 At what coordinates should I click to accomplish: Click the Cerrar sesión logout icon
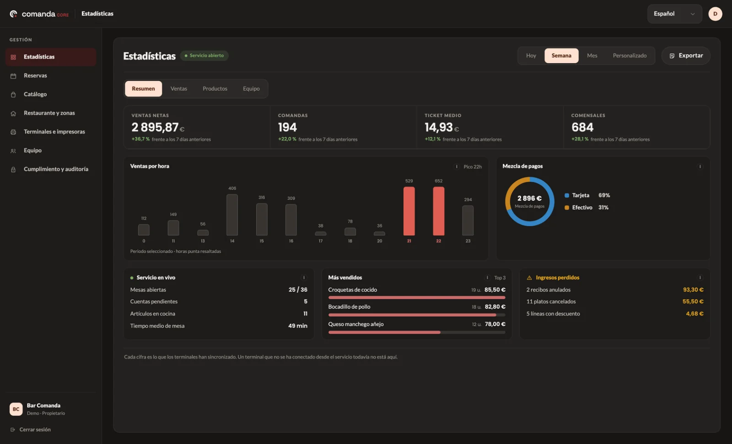coord(13,430)
